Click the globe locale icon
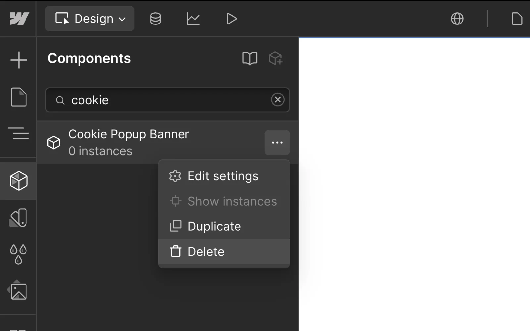The width and height of the screenshot is (530, 331). [x=457, y=19]
